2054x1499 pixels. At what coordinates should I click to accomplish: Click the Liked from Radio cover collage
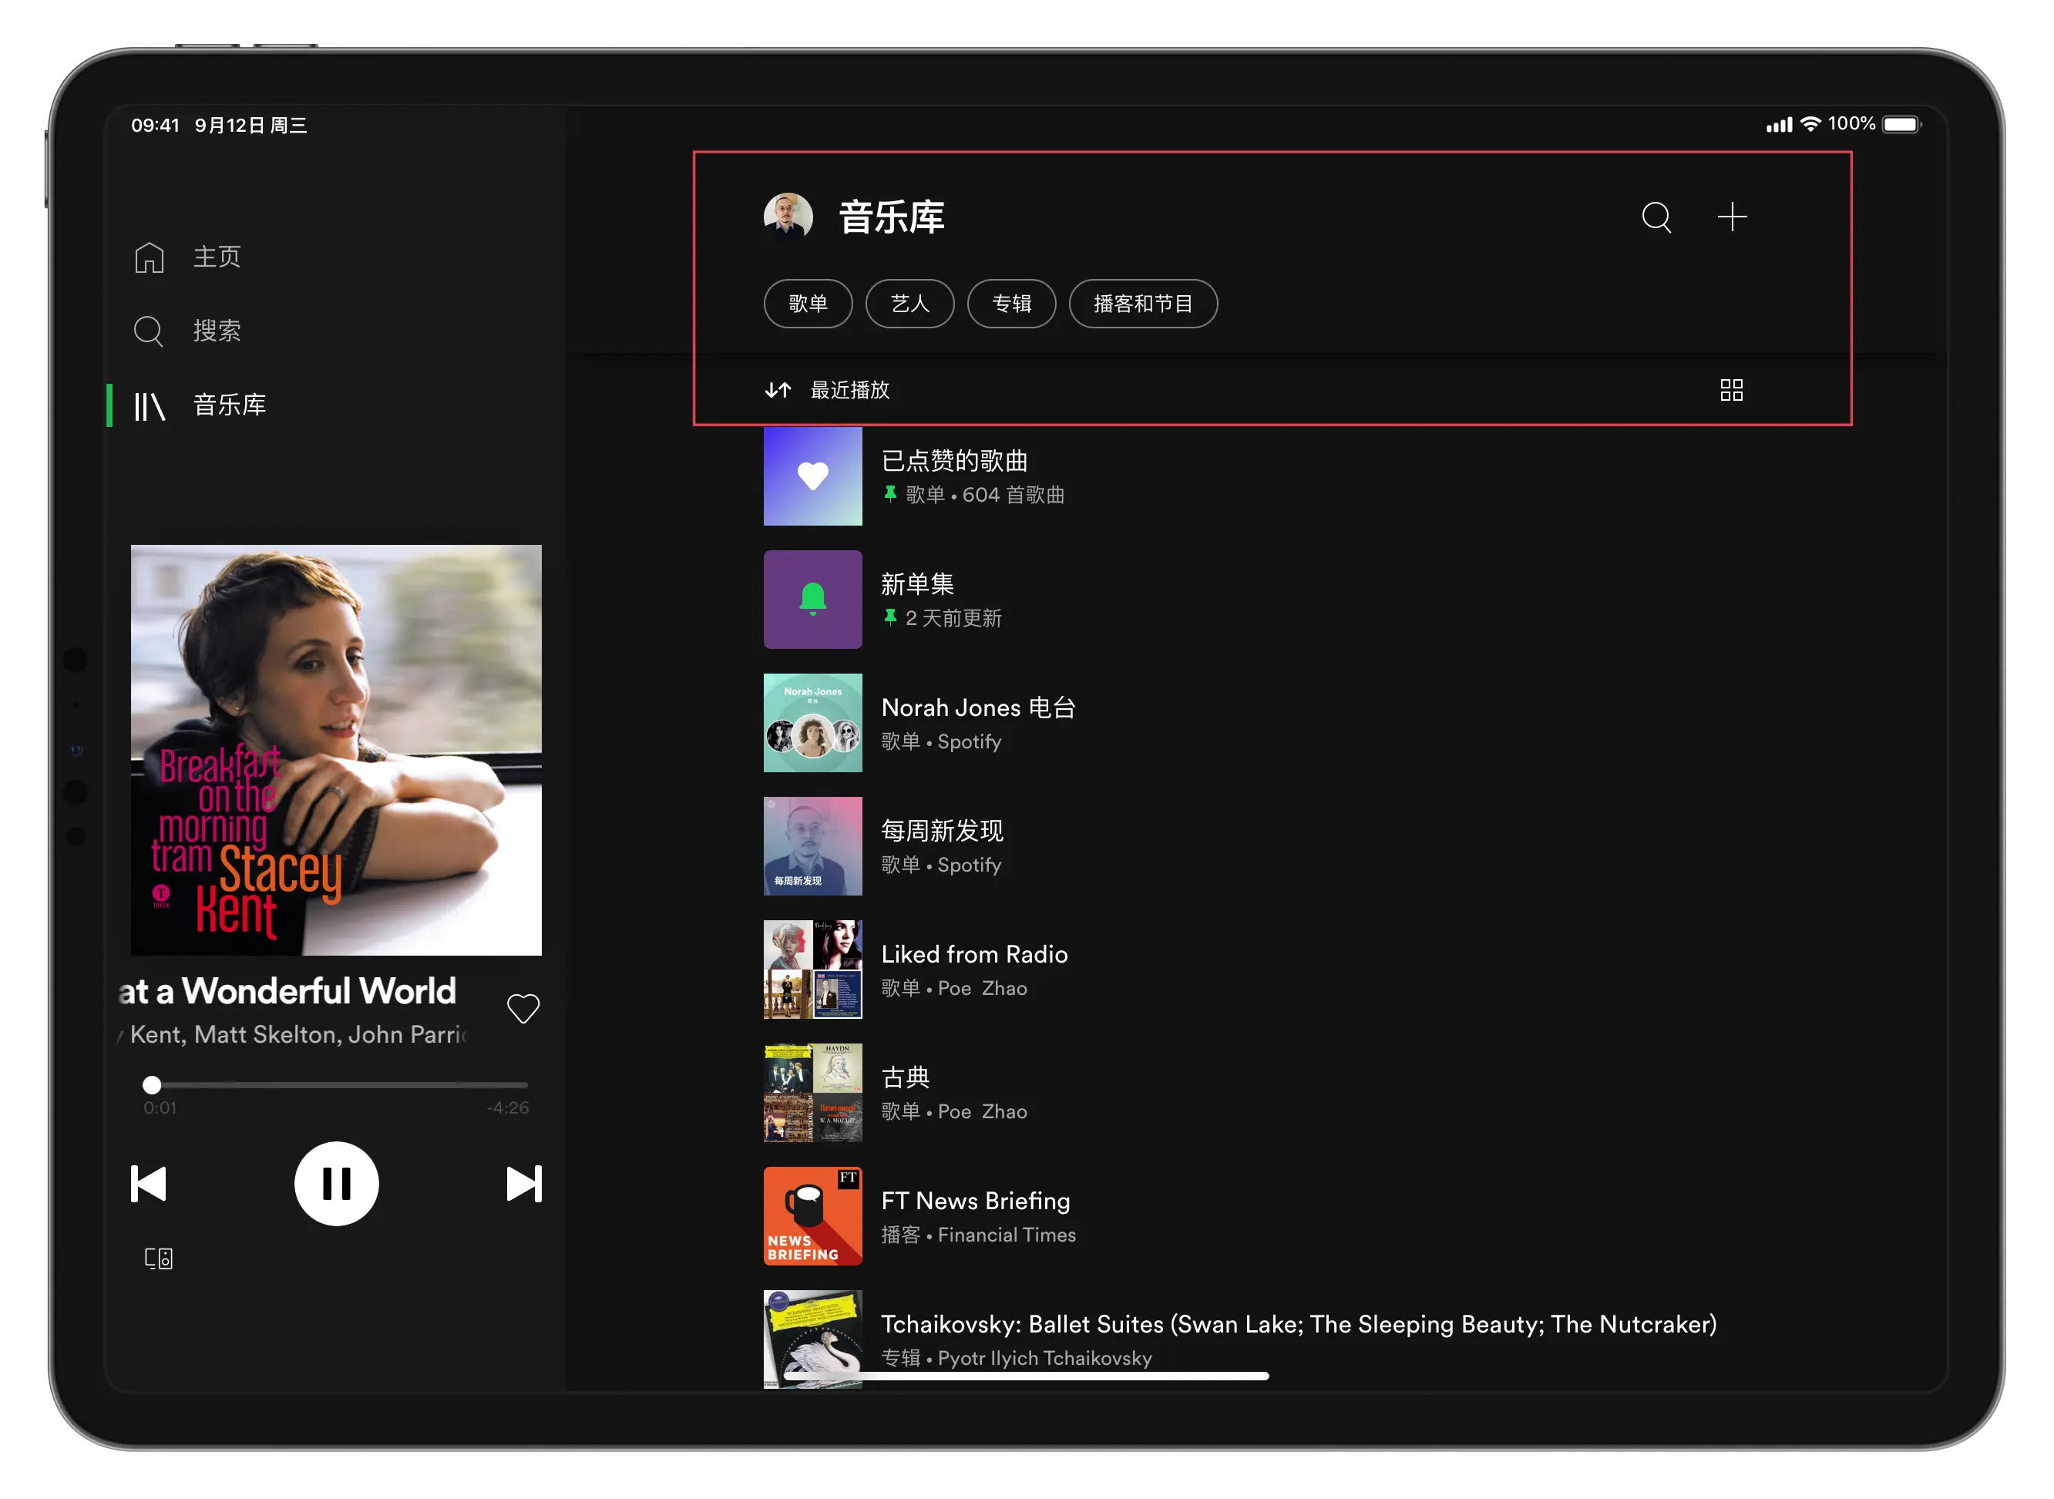click(813, 970)
